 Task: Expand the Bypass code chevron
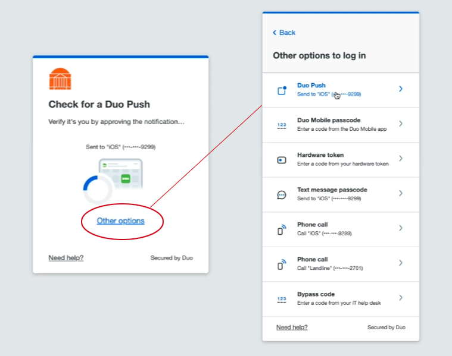click(x=401, y=298)
